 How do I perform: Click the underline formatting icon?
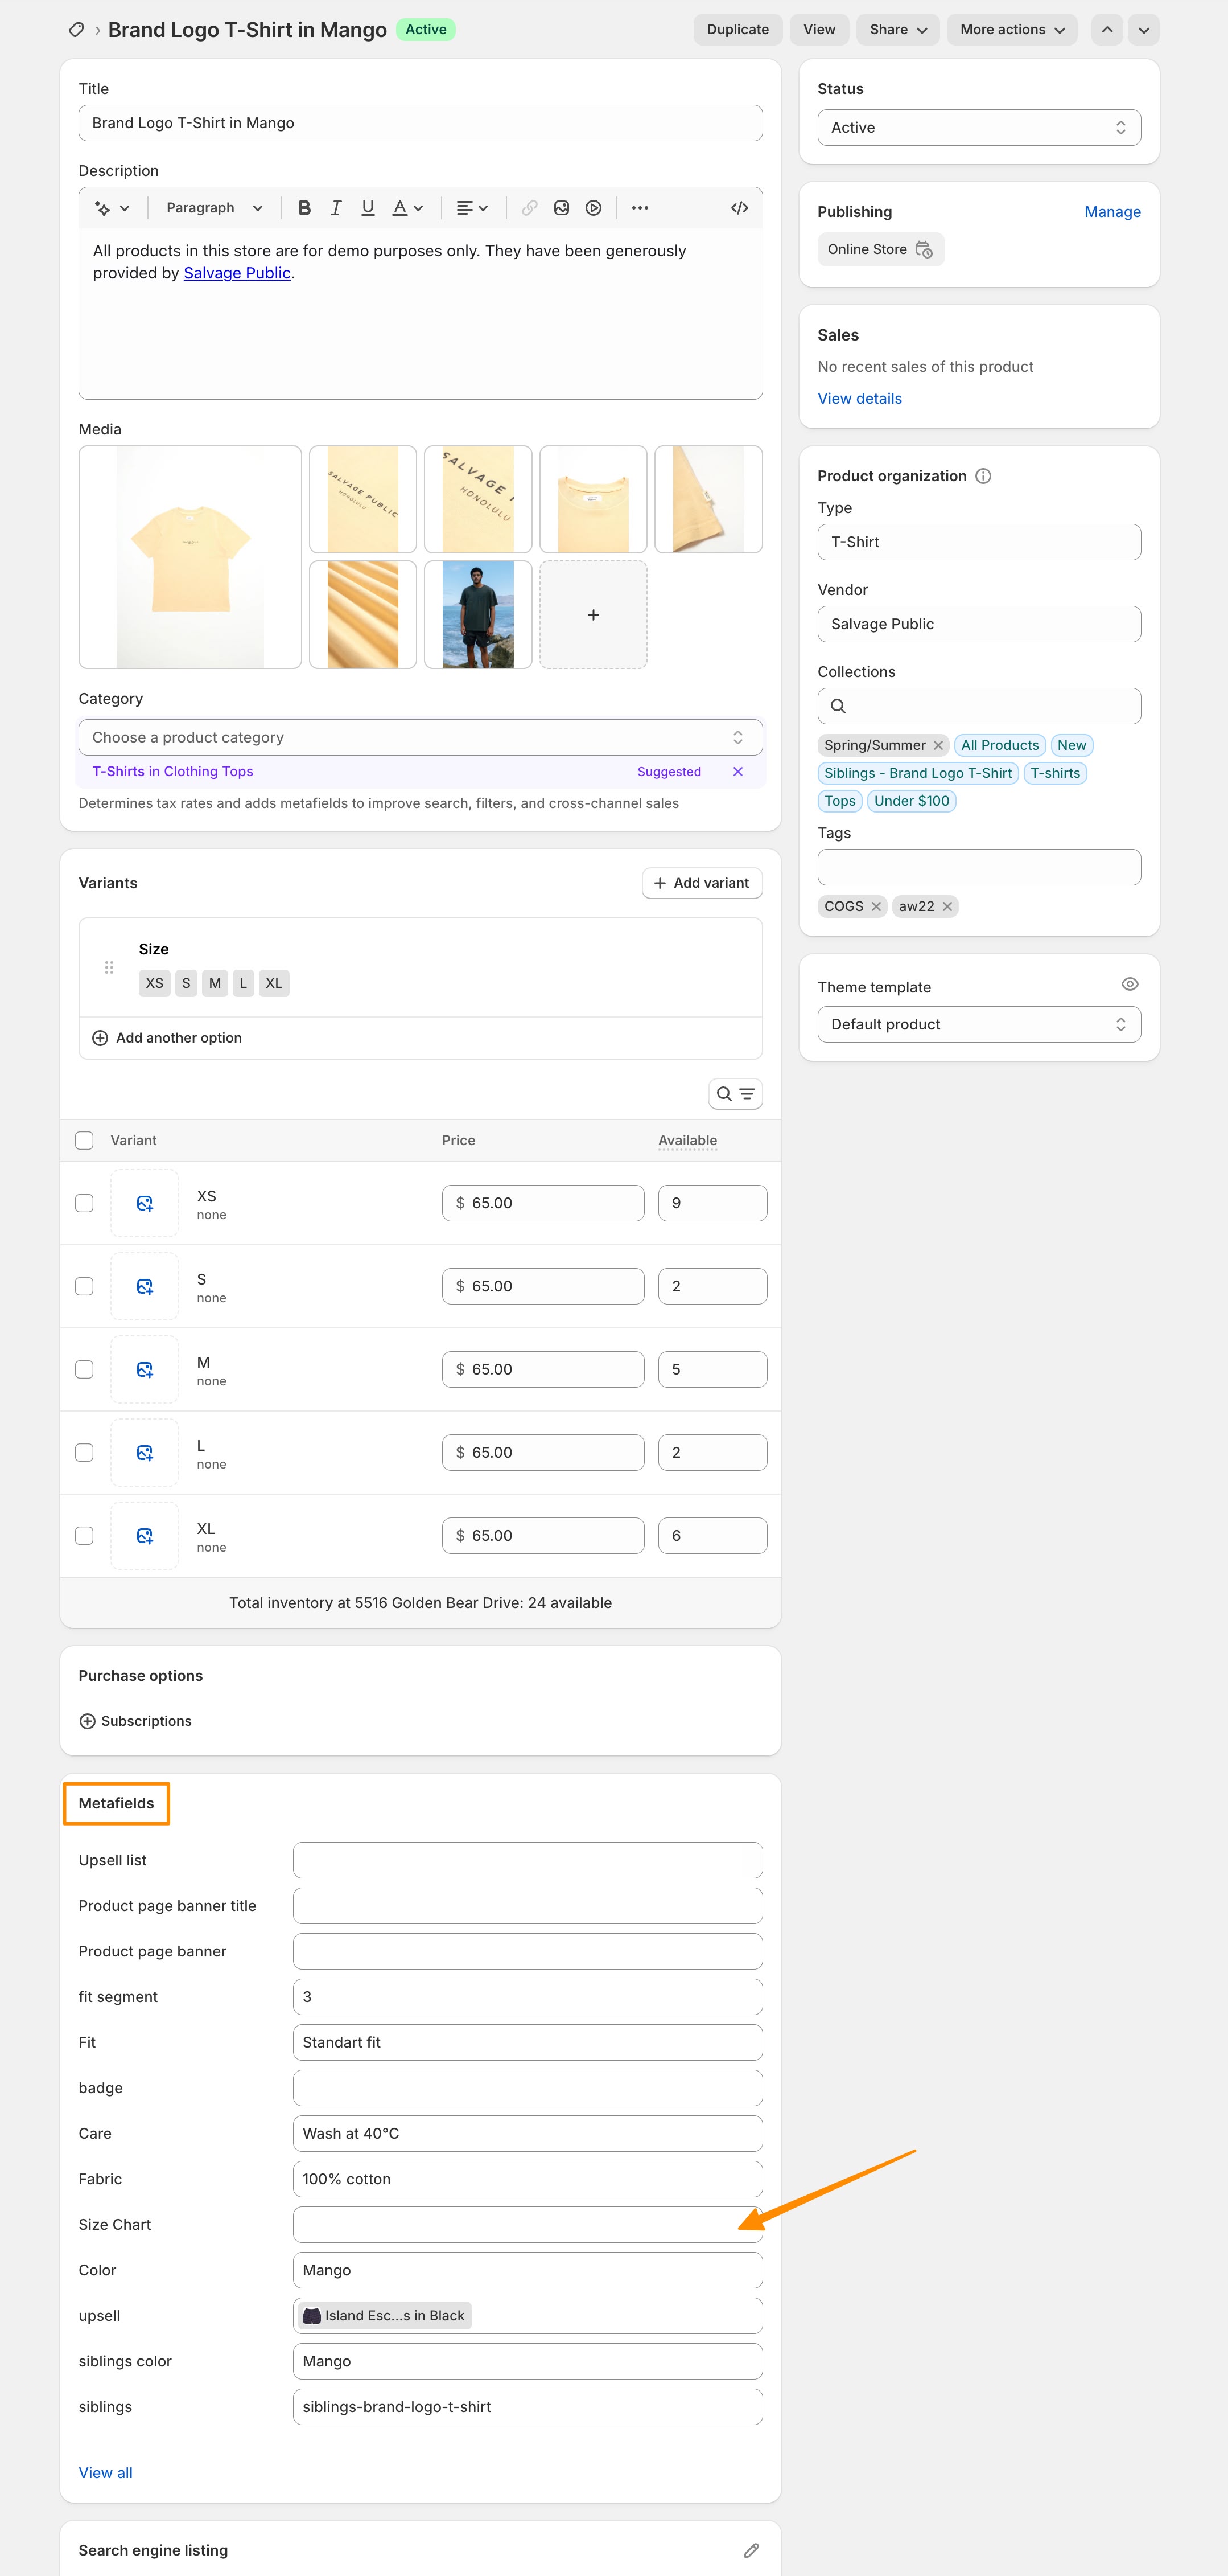point(368,208)
